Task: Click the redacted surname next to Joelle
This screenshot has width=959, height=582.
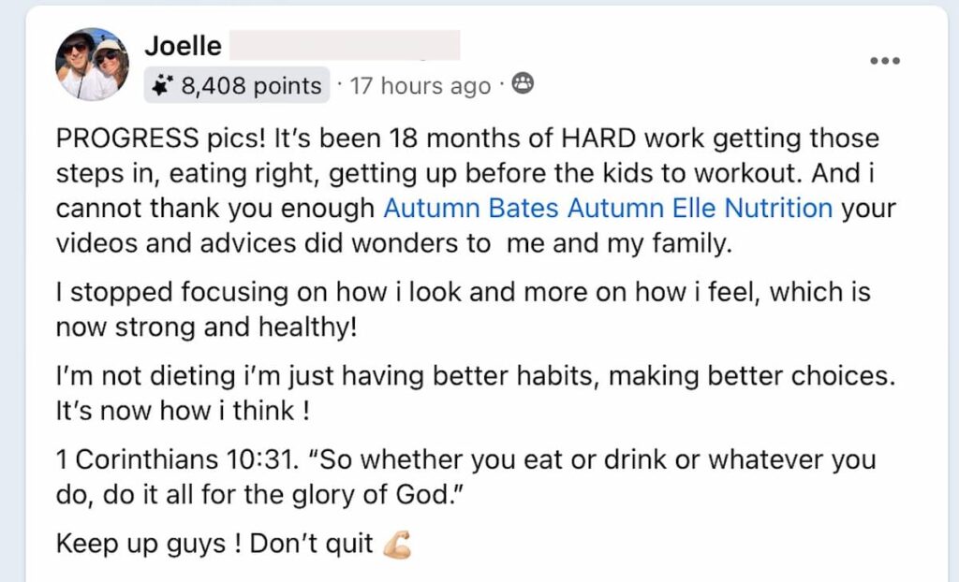Action: pos(344,44)
